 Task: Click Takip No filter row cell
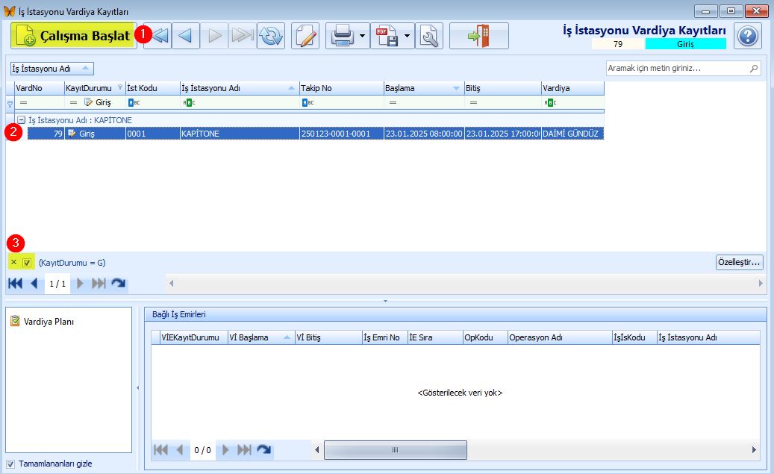coord(342,102)
